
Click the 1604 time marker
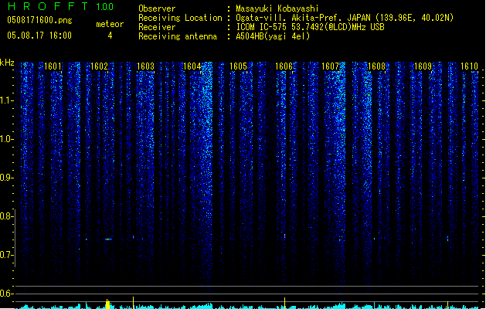192,66
